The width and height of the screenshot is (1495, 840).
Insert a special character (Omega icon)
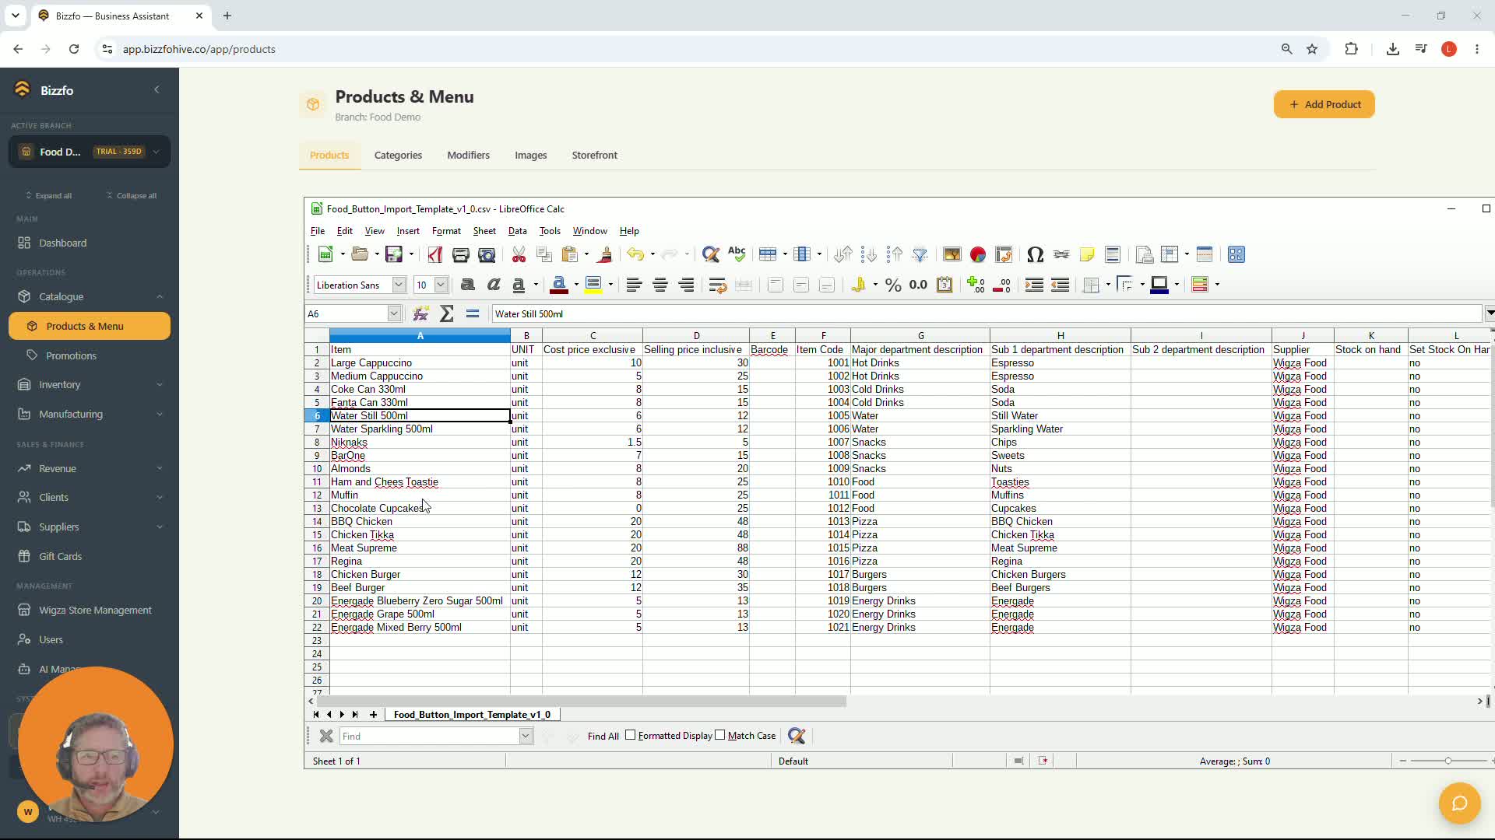(1035, 254)
